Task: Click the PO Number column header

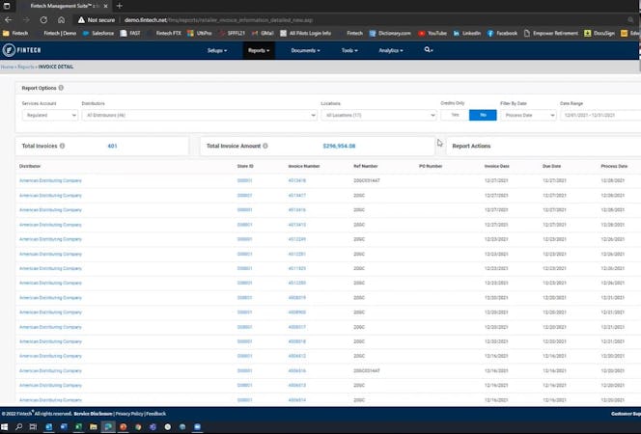Action: click(x=431, y=166)
